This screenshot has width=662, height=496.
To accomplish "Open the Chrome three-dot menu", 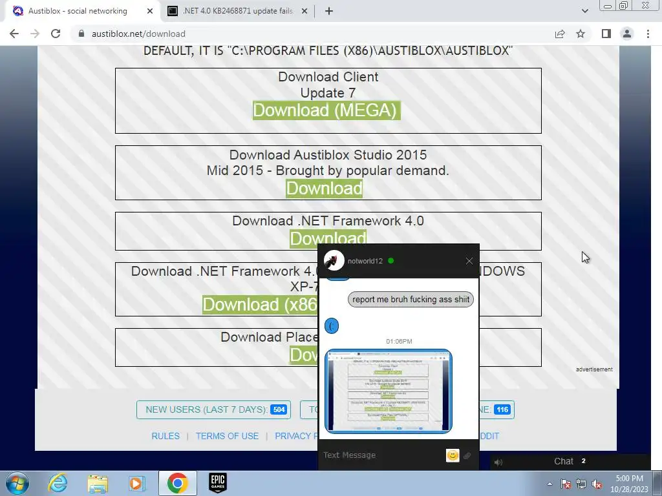I will 648,34.
